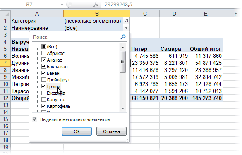Click the Name Box showing B7
242x155 pixels.
click(x=29, y=5)
